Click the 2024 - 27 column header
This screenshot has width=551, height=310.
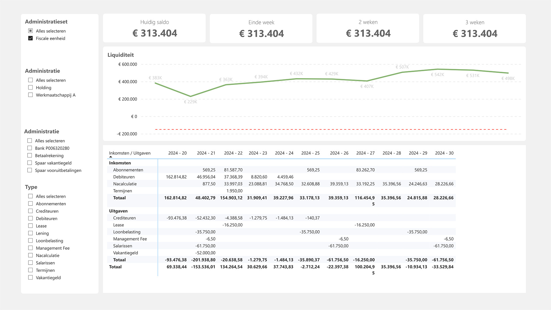[365, 153]
